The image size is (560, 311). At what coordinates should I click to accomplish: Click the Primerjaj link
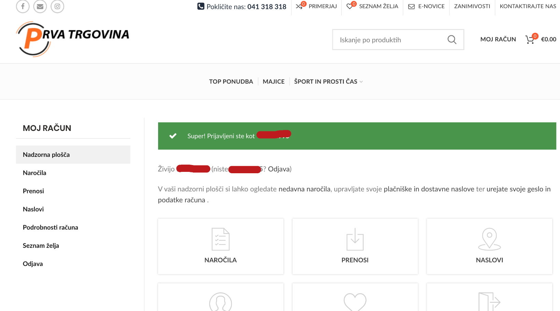(323, 6)
